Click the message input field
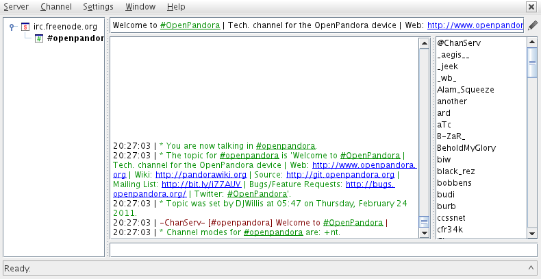The image size is (541, 279). [324, 250]
